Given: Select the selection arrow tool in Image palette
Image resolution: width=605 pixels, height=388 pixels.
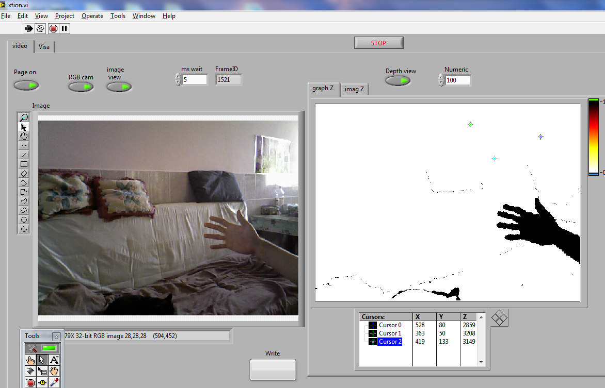Looking at the screenshot, I should (x=24, y=127).
